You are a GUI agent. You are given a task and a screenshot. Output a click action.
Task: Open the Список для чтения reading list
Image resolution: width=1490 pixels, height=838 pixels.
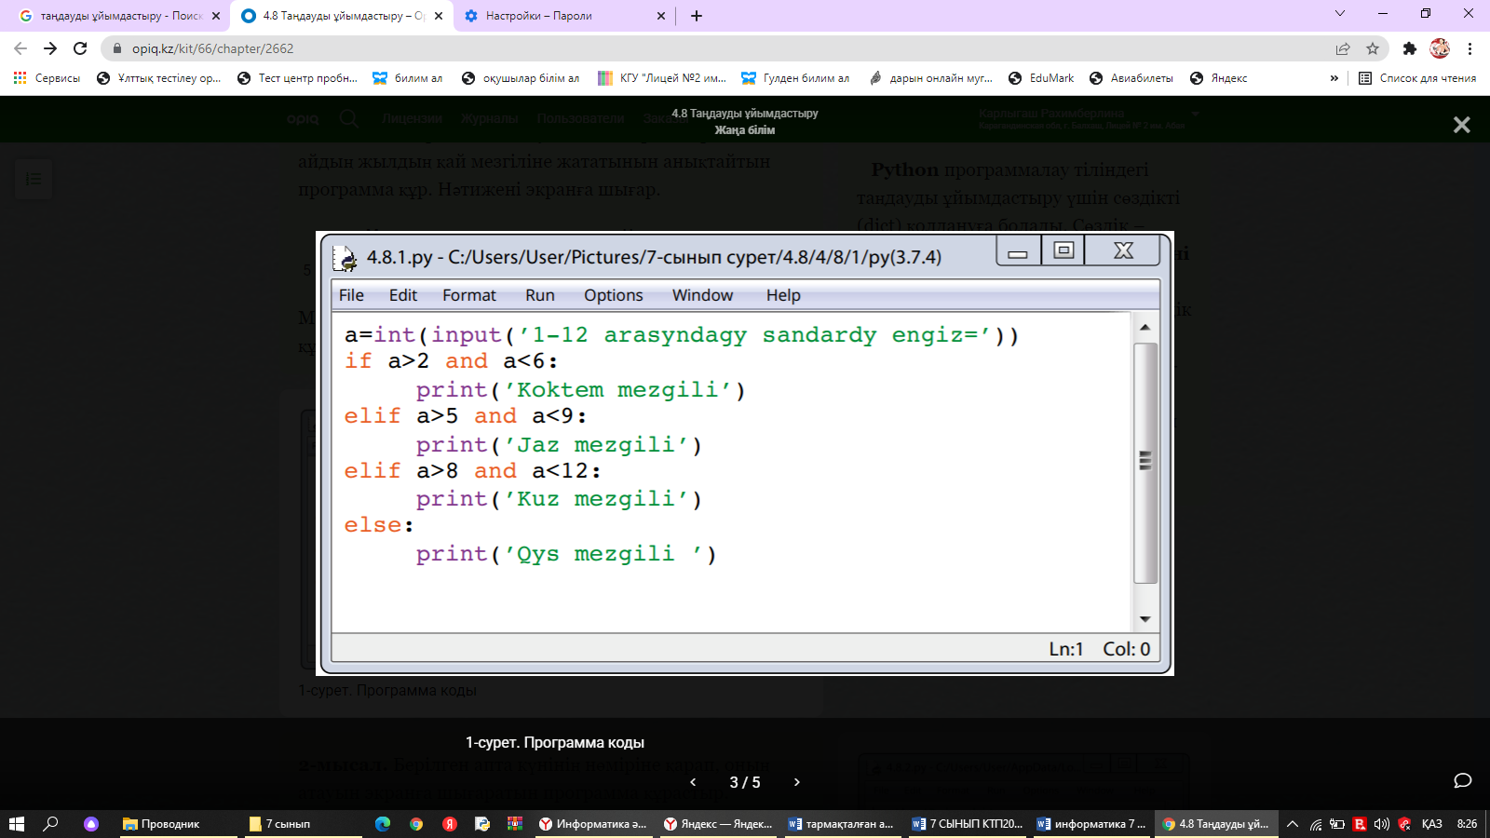click(x=1417, y=78)
